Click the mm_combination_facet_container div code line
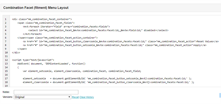The image size is (221, 104). click(42, 19)
